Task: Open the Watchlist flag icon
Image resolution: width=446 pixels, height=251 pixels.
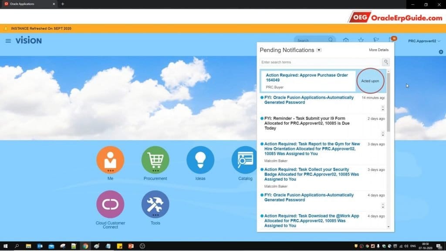Action: pos(376,40)
